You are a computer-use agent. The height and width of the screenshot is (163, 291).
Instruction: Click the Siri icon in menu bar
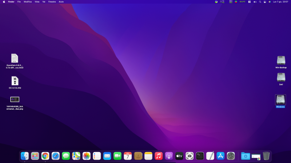269,2
